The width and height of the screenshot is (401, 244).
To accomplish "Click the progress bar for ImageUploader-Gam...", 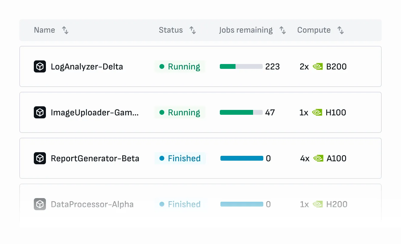I will [241, 112].
